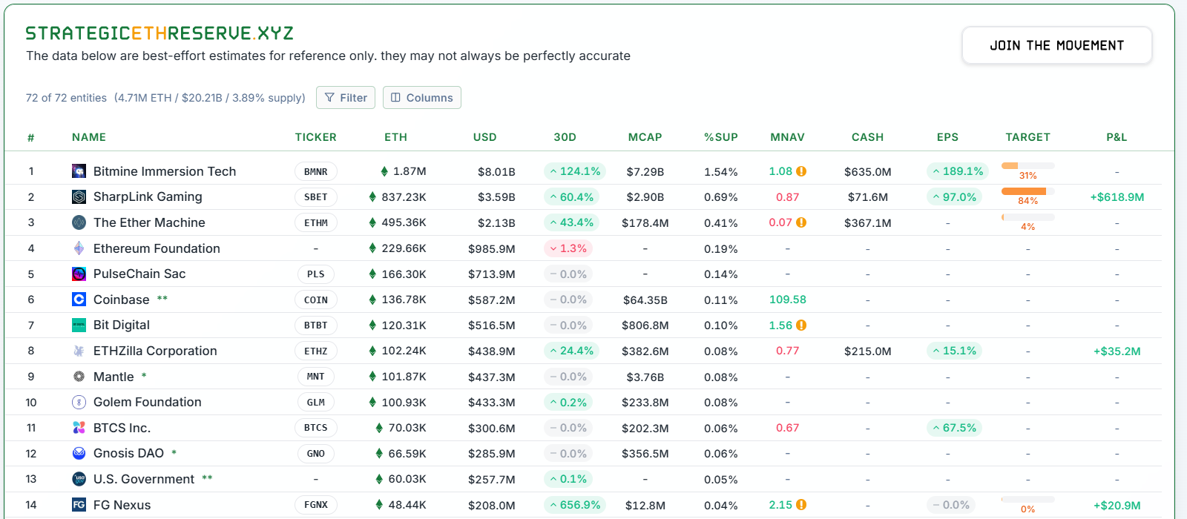Open the StrategicETHReserve.xyz home logo

[x=160, y=33]
